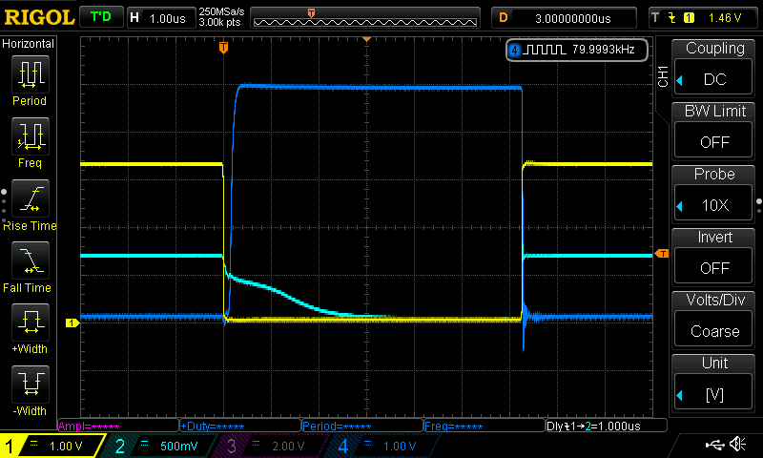Click the Period measurement result
Screen dimensions: 763x458
tap(362, 426)
